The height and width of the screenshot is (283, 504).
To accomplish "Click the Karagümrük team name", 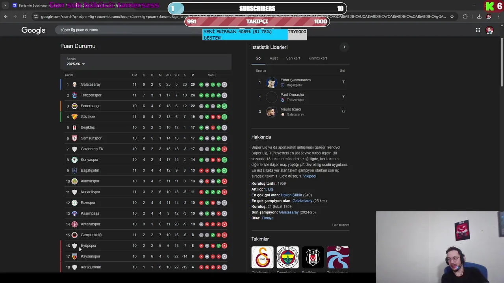I will 91,267.
